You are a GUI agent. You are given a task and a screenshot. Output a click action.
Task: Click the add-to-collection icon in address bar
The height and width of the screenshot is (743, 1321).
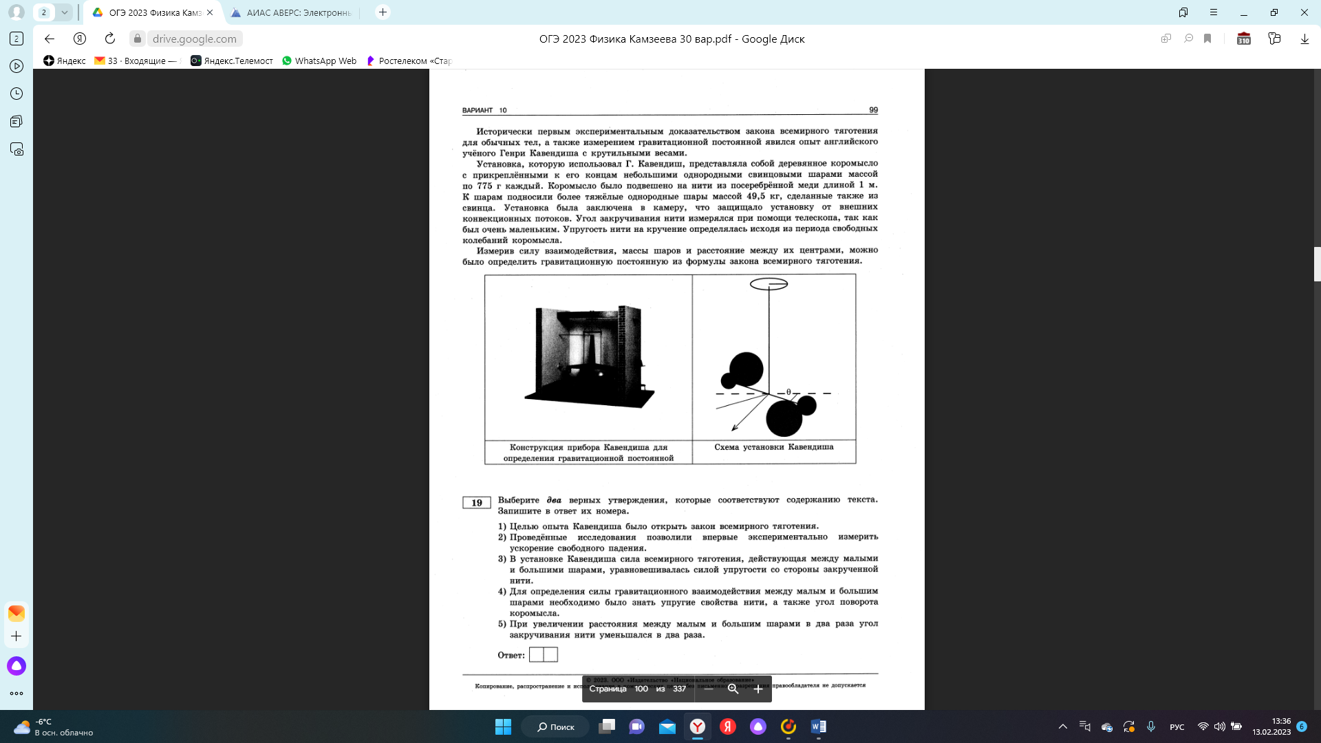pos(1166,39)
